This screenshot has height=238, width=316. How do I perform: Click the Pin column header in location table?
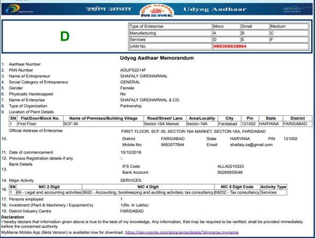[250, 119]
